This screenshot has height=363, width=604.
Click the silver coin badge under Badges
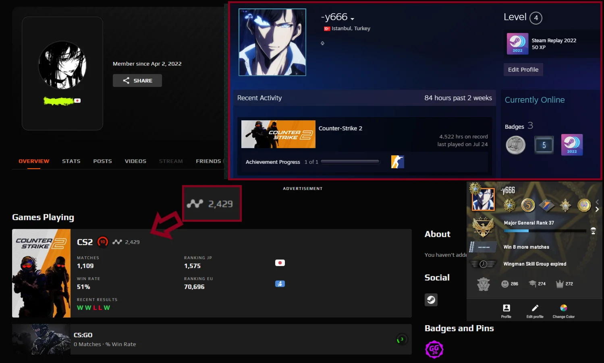click(x=516, y=145)
